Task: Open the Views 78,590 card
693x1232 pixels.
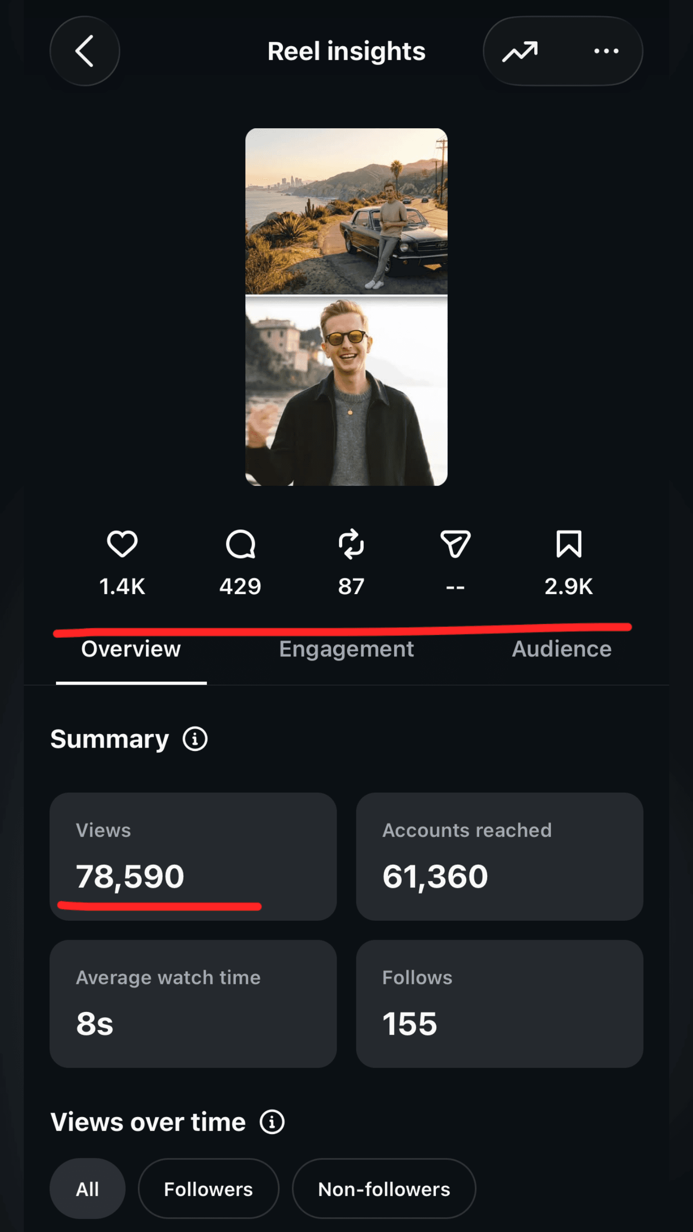Action: [x=193, y=856]
